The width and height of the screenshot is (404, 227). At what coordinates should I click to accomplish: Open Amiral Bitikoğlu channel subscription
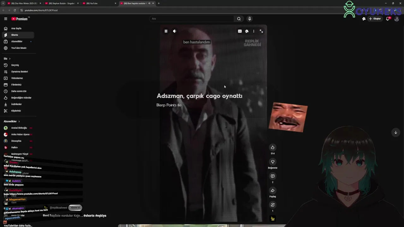point(18,128)
